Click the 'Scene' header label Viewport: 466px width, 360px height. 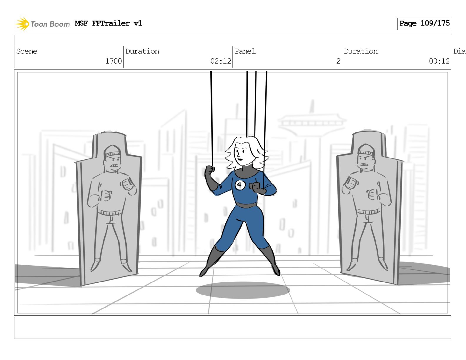[27, 51]
